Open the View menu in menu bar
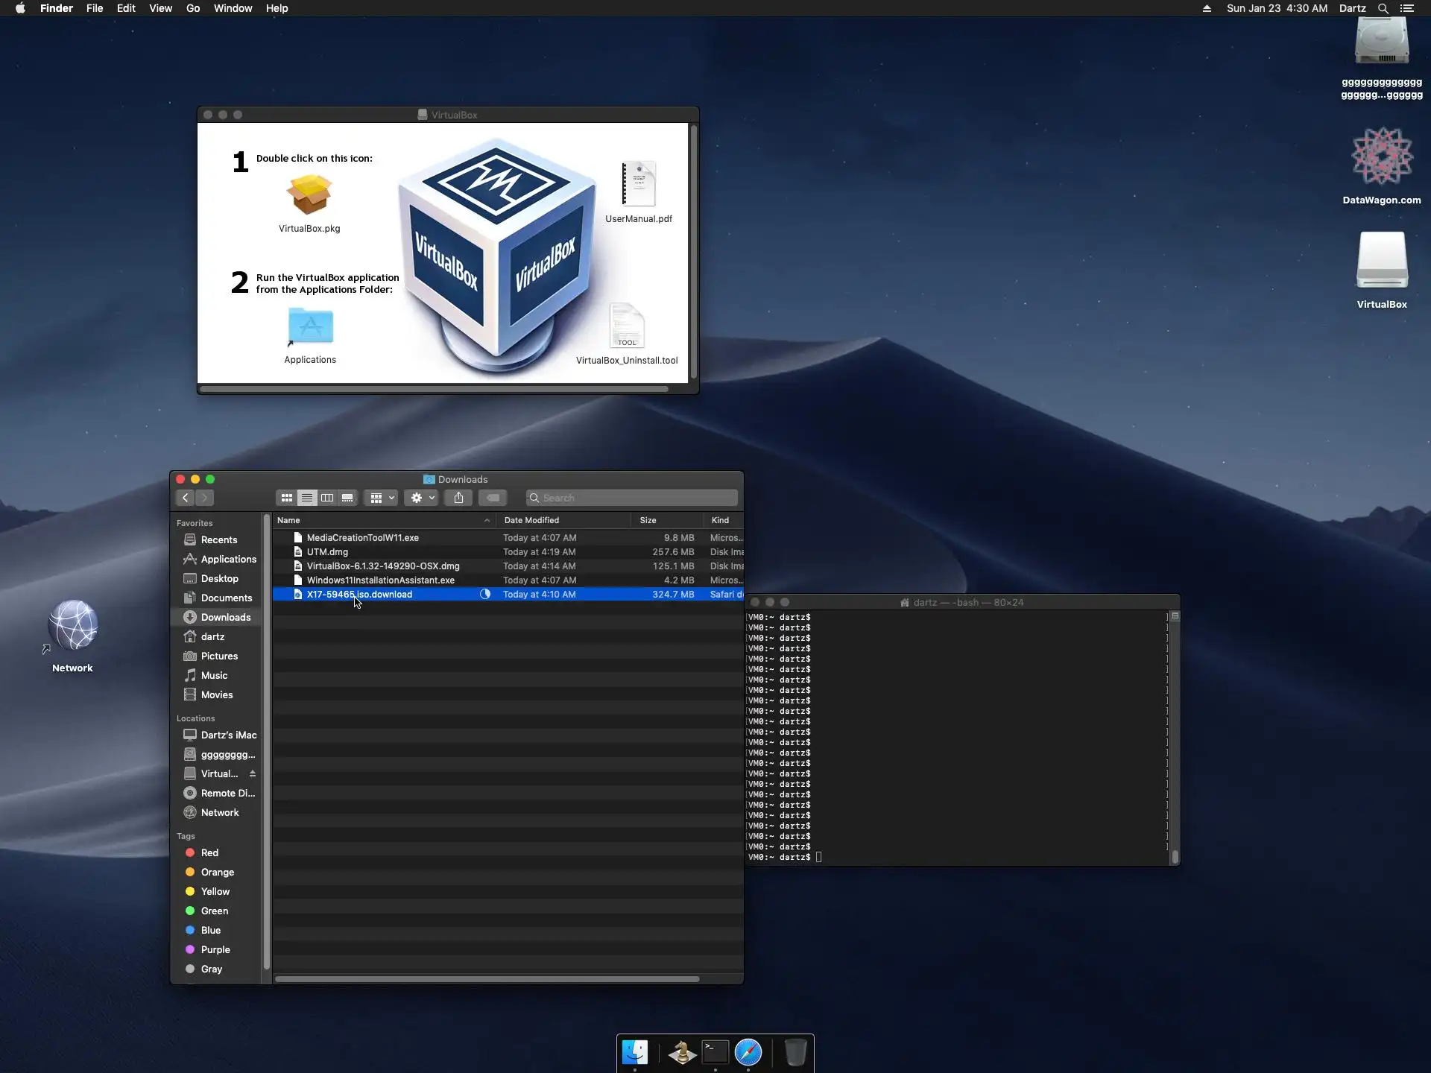This screenshot has width=1431, height=1073. pos(160,8)
